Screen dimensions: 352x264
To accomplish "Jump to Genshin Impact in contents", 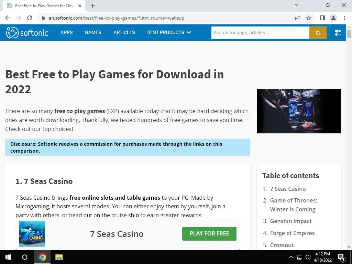I will pos(291,221).
